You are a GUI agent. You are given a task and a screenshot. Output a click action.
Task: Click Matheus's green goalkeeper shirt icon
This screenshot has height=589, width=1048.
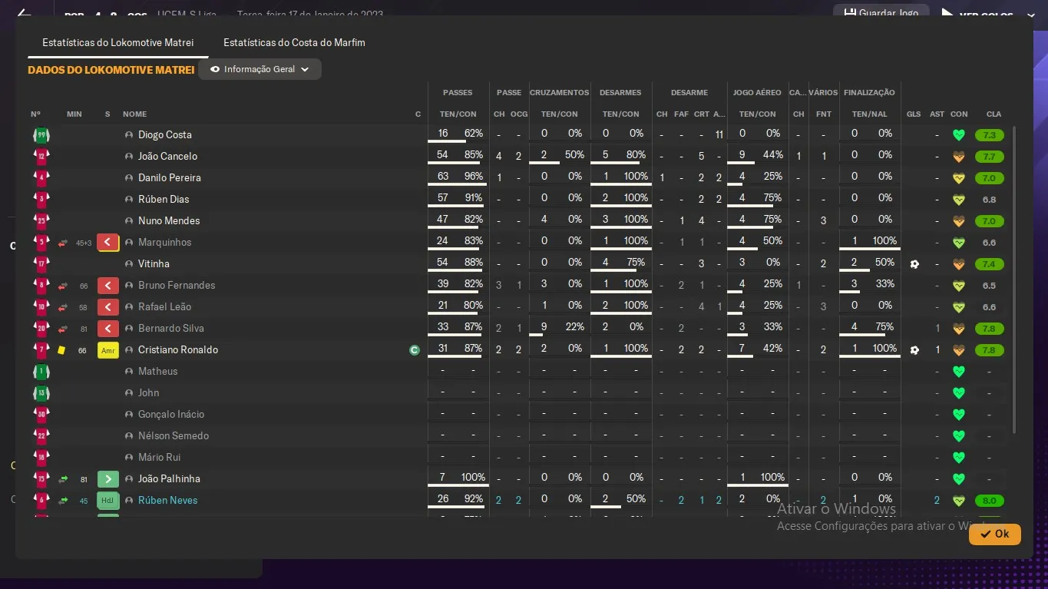pyautogui.click(x=41, y=372)
